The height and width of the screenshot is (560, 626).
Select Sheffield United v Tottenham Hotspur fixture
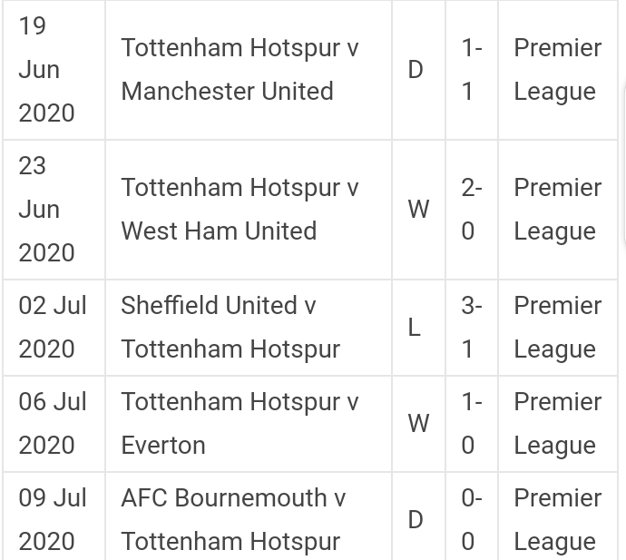pos(249,328)
